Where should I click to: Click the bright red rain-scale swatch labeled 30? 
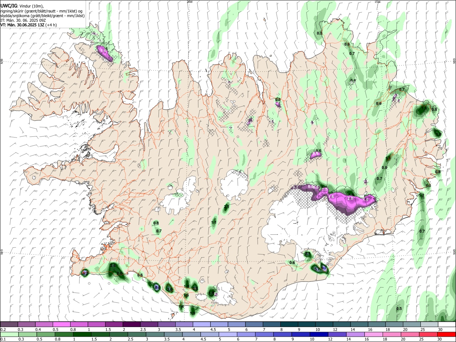pos(446,334)
